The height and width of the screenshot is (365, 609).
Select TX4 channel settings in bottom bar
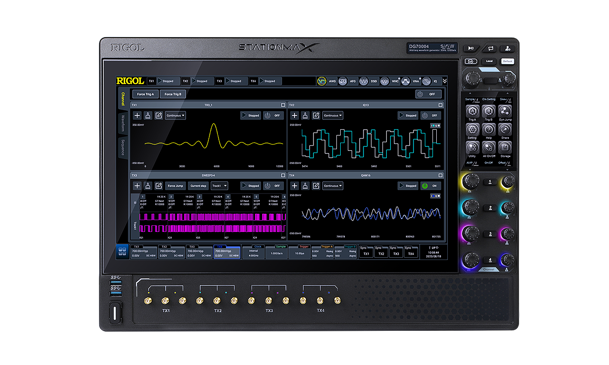[x=226, y=252]
